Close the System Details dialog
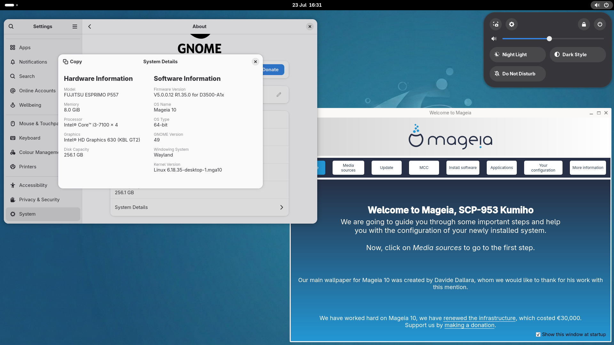The image size is (614, 345). [x=255, y=62]
